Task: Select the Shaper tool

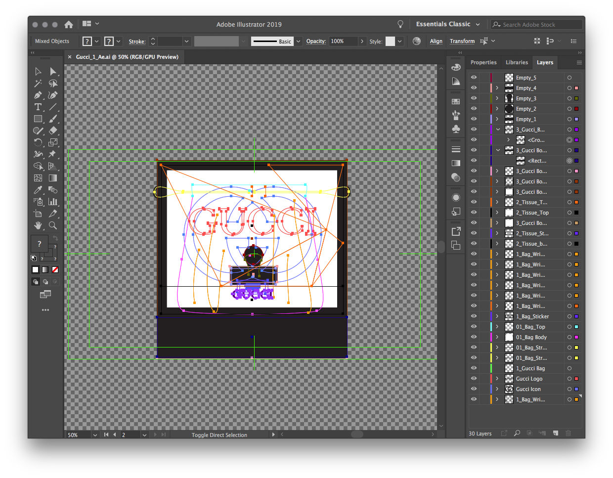Action: (38, 131)
